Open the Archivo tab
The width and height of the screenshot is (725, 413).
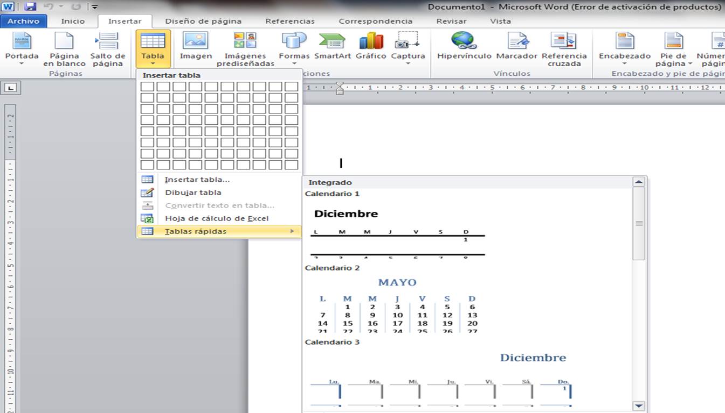(23, 22)
